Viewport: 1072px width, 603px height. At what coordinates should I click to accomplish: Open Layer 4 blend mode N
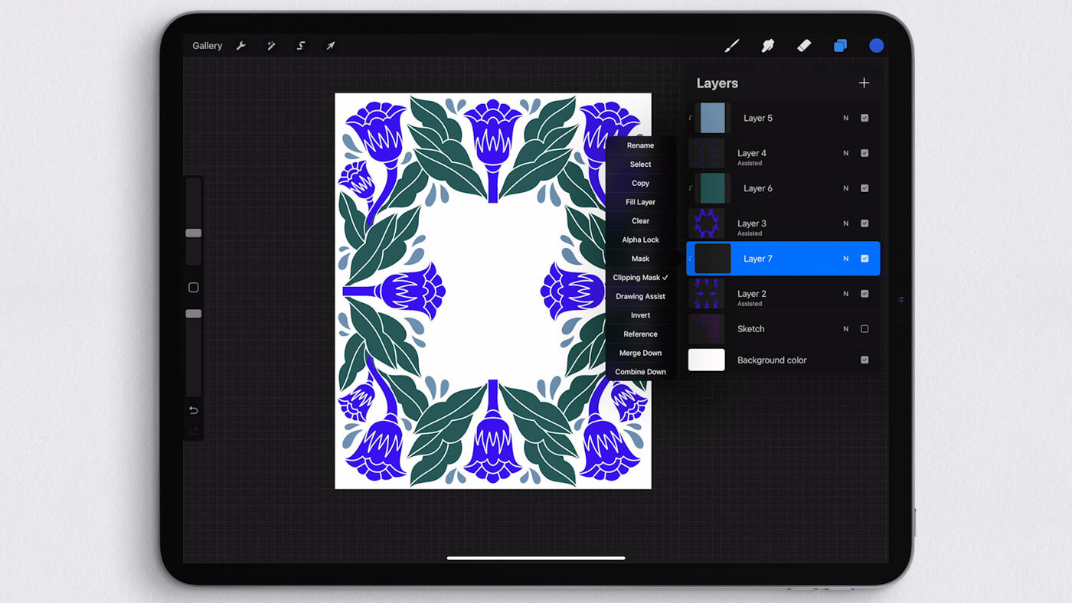pos(846,153)
